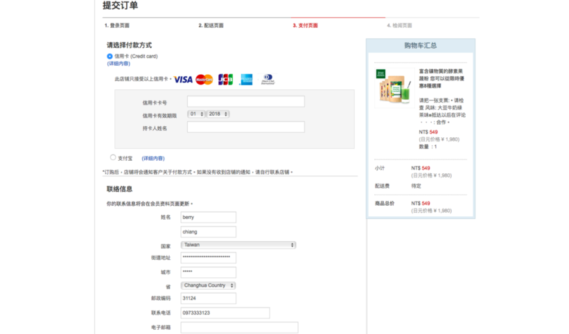The height and width of the screenshot is (334, 569).
Task: Click the 持卡人姓名 input field
Action: coord(245,128)
